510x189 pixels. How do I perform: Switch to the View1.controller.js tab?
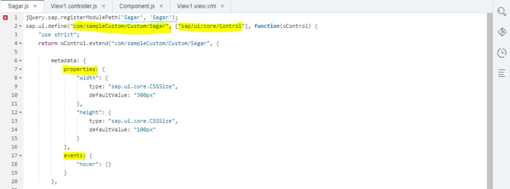[x=74, y=6]
